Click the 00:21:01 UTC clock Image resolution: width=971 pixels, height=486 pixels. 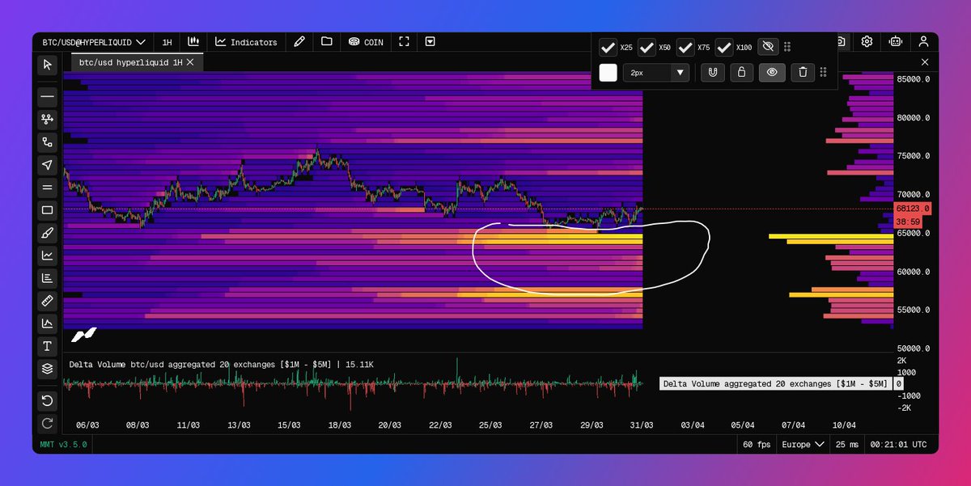point(900,444)
